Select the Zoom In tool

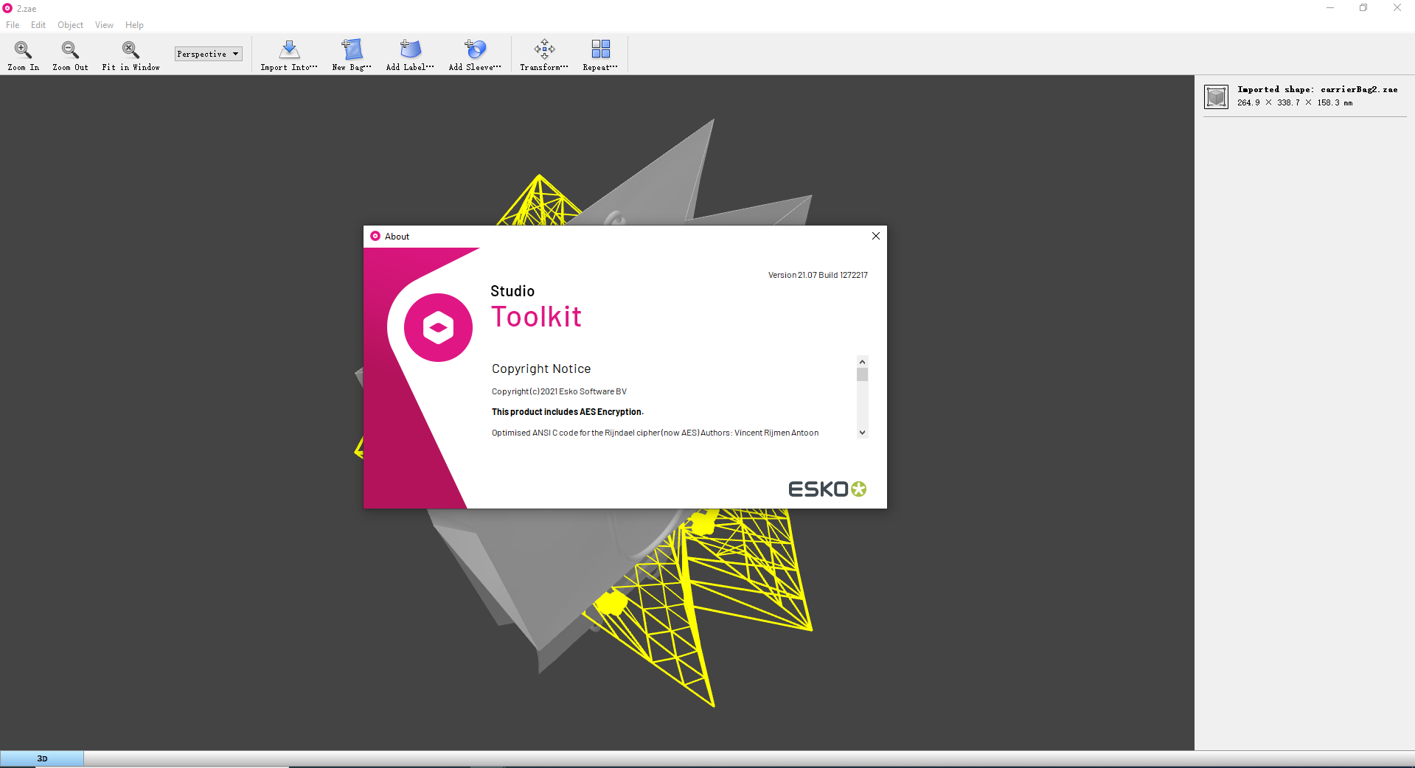pos(23,55)
